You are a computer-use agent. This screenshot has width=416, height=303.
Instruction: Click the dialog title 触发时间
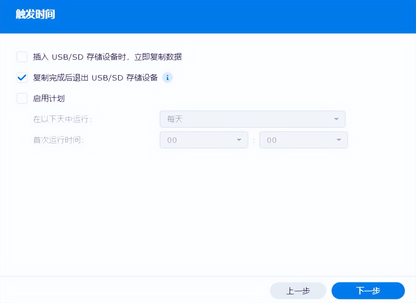35,14
